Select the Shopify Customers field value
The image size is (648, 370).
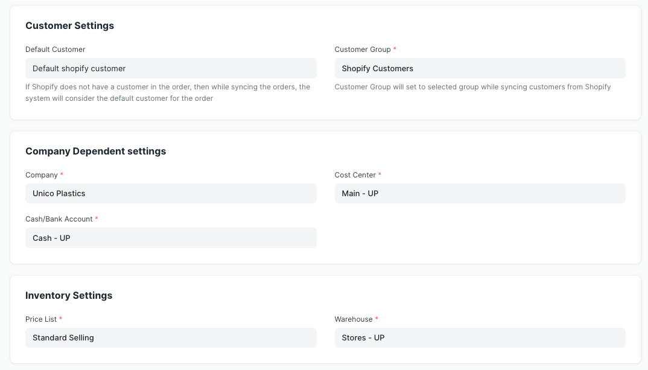click(x=378, y=68)
